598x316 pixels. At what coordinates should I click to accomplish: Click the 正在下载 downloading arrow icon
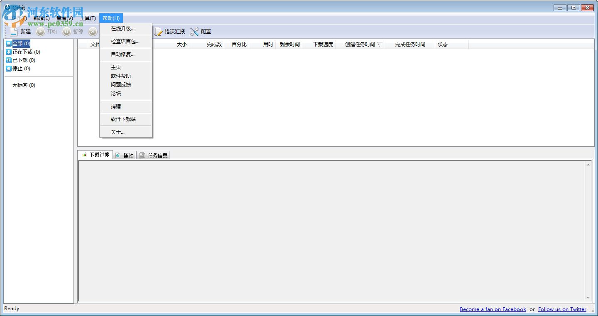tap(9, 52)
